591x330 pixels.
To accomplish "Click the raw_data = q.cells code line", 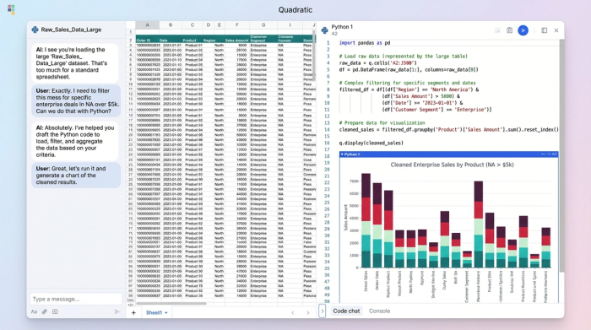I will tap(377, 63).
